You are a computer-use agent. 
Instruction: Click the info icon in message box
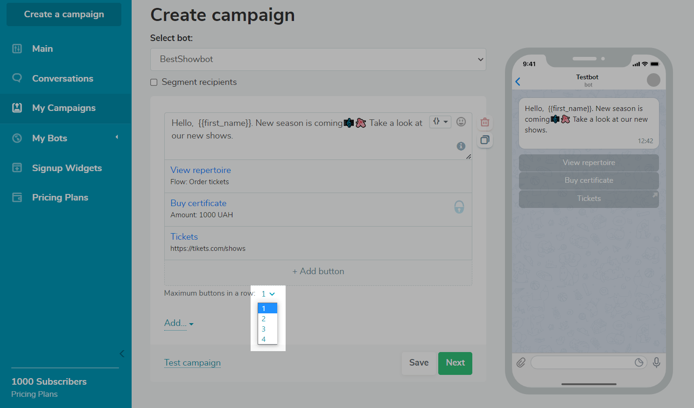click(461, 146)
